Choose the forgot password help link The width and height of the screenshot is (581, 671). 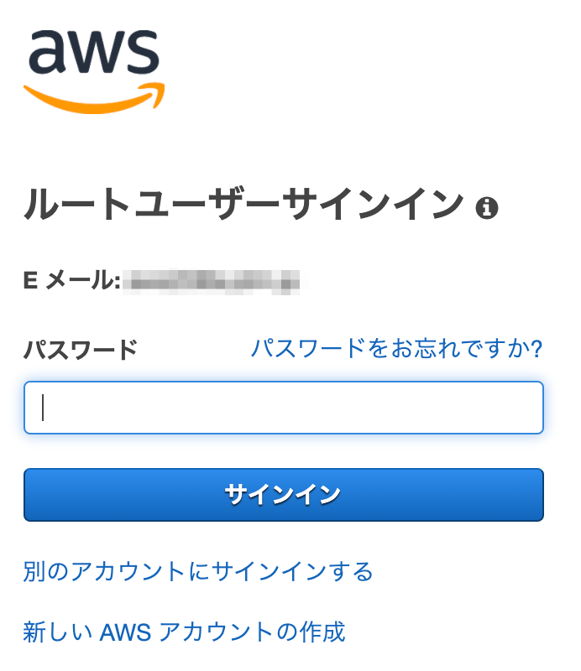pos(397,347)
